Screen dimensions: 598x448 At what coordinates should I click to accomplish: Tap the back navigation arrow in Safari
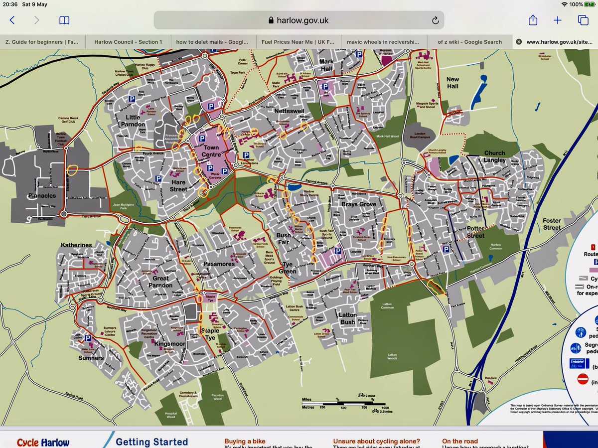(12, 20)
